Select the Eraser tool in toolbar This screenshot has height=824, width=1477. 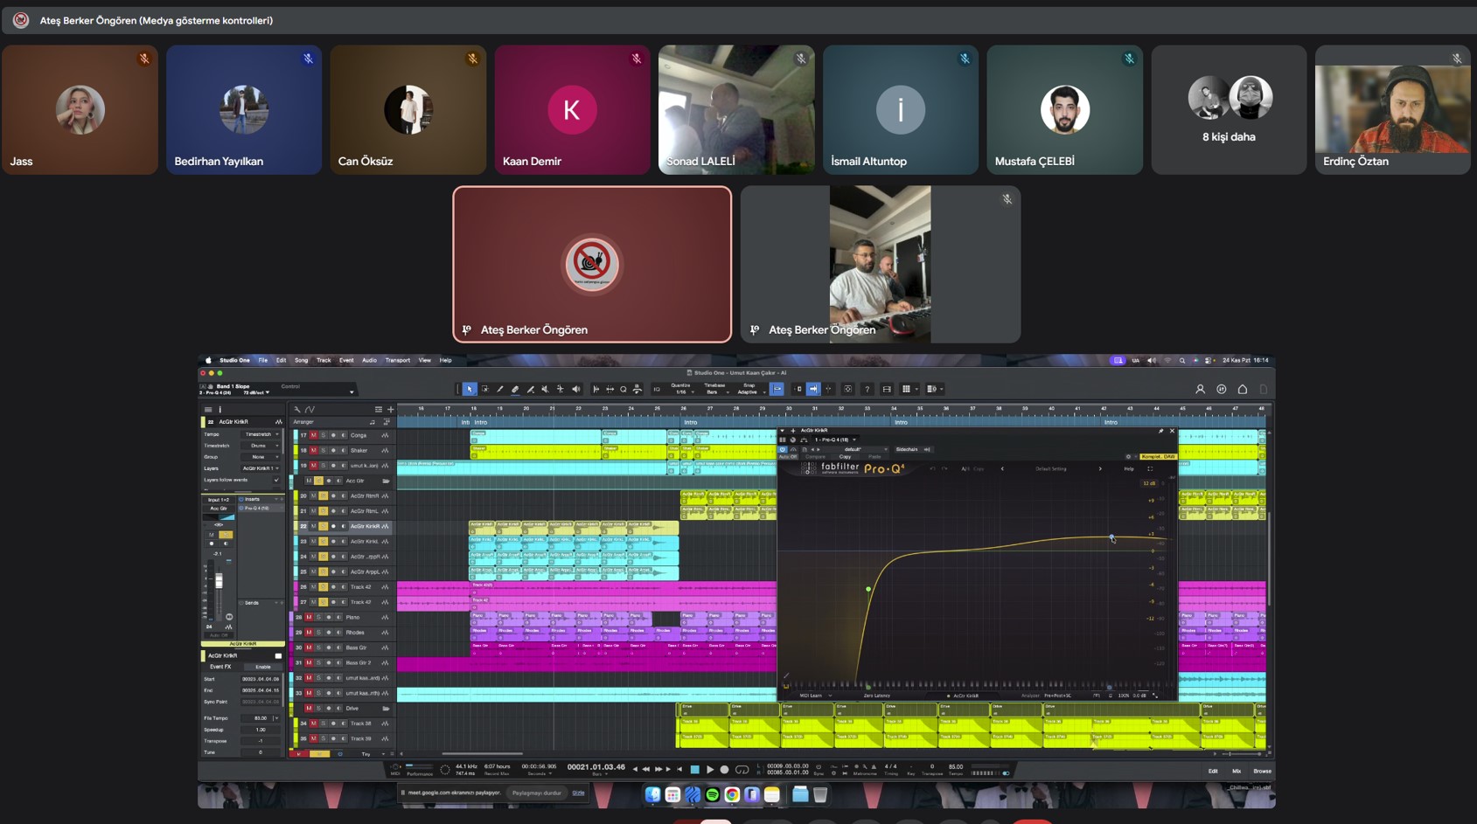pyautogui.click(x=515, y=390)
